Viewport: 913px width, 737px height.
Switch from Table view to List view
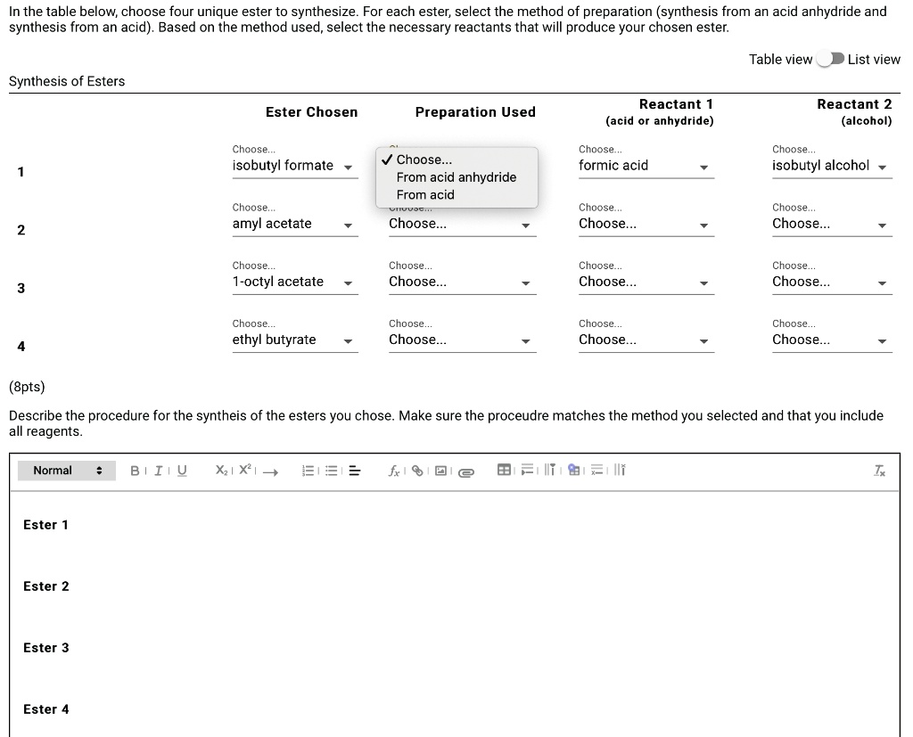[832, 59]
